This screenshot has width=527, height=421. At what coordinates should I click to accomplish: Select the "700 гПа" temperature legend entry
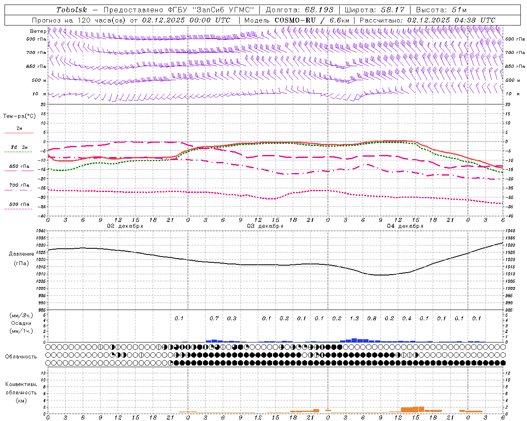point(19,185)
